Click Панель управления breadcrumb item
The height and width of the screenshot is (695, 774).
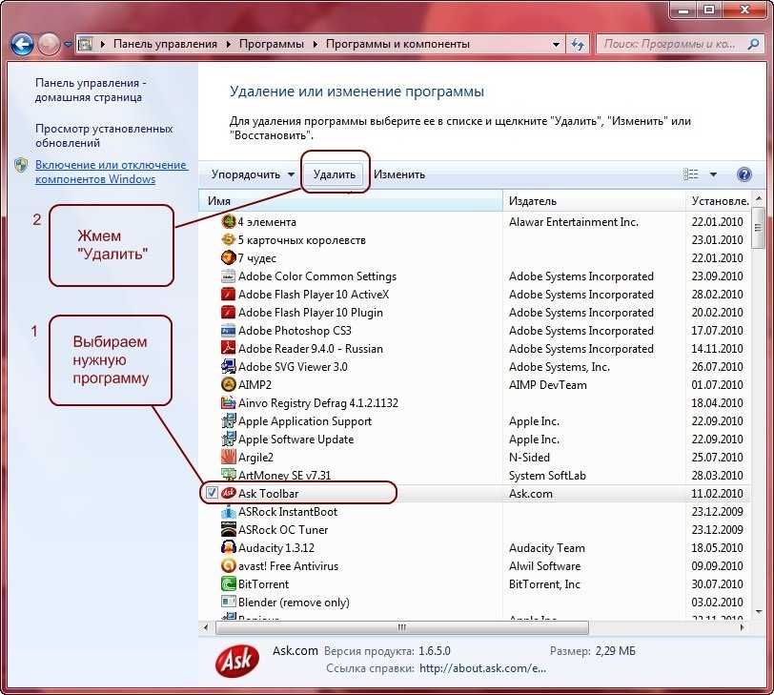tap(165, 44)
